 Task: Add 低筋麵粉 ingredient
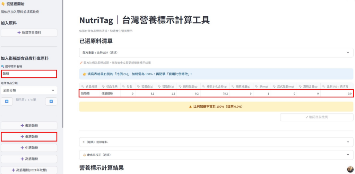pyautogui.click(x=29, y=137)
